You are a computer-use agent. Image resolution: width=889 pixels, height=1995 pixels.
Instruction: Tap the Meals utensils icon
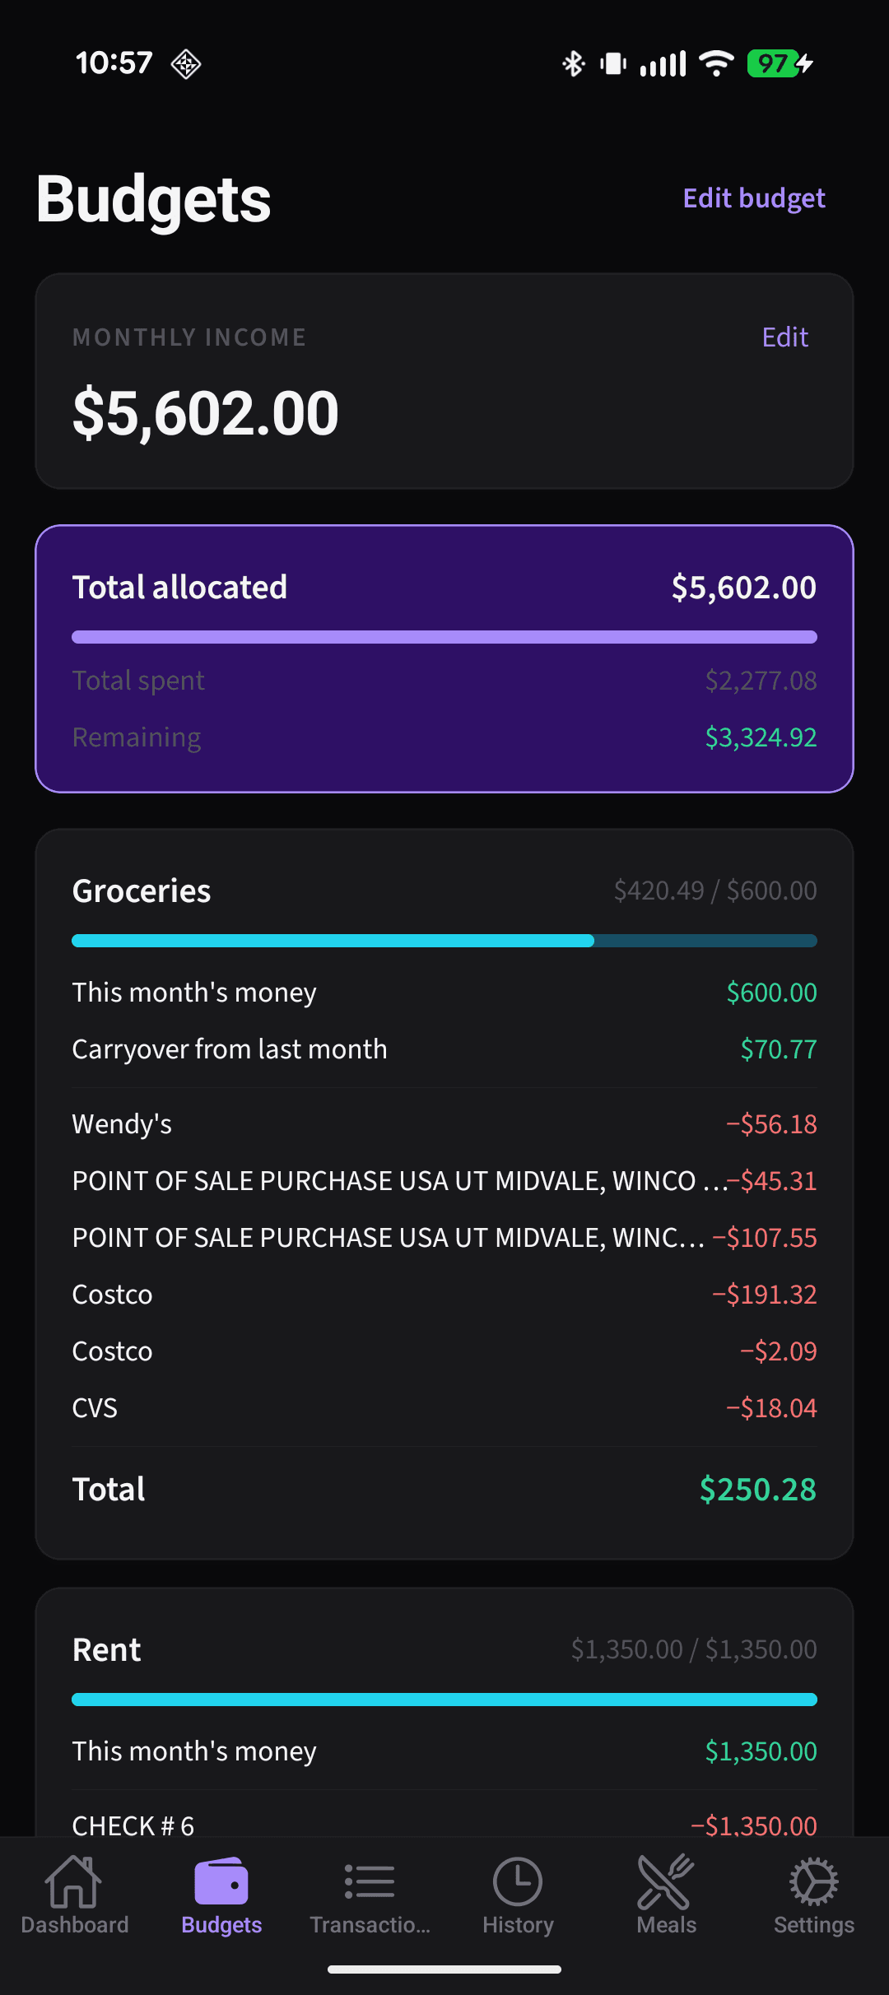[665, 1881]
